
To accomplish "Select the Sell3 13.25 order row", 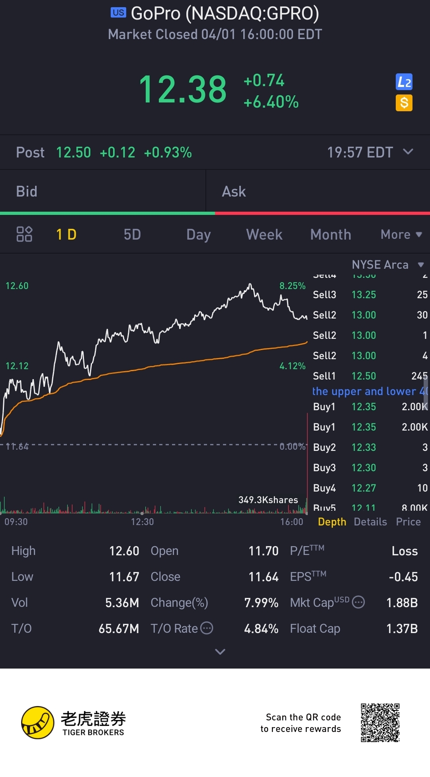I will pyautogui.click(x=370, y=295).
